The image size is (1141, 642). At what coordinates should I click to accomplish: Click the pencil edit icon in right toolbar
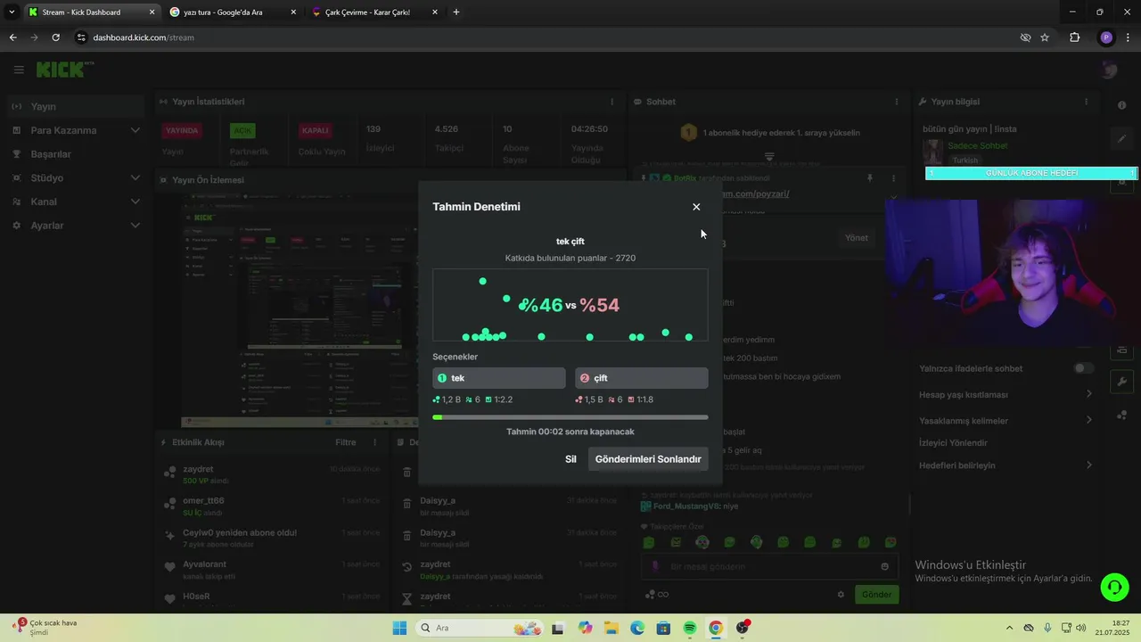point(1121,139)
